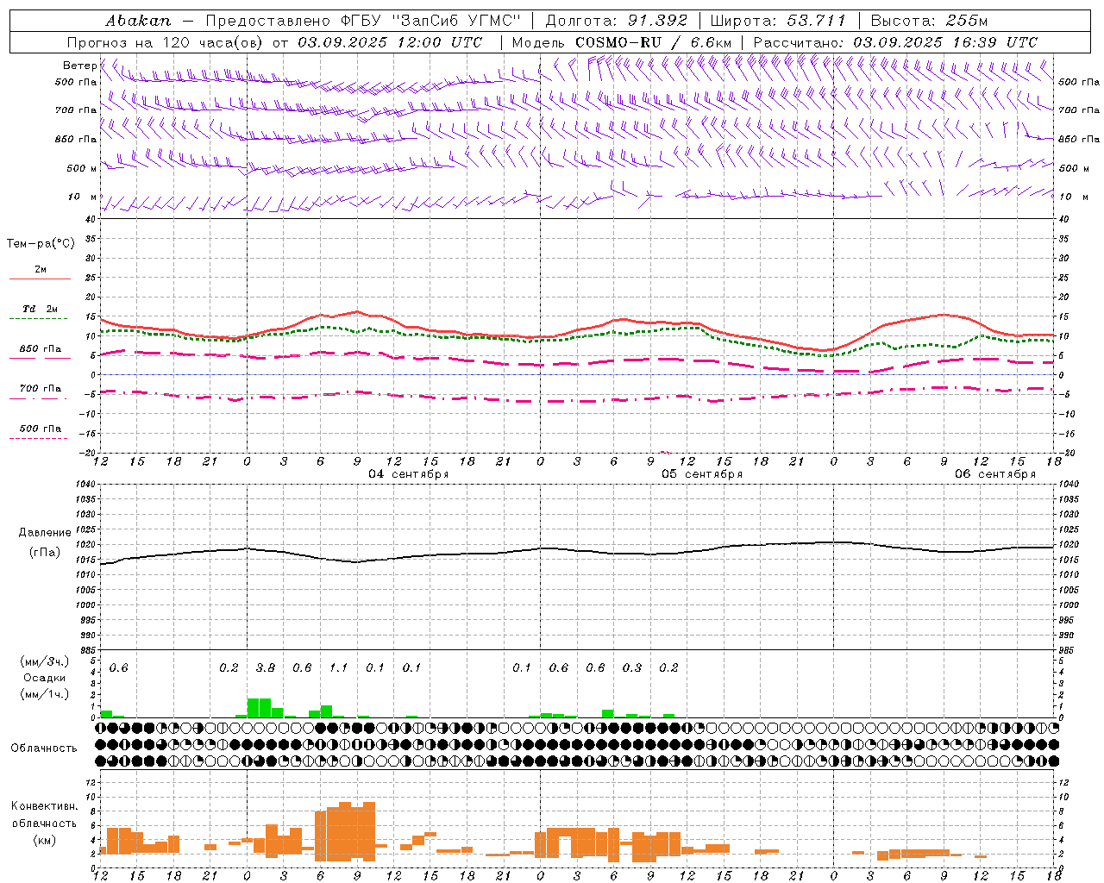Click the Тем-ра(°C) axis title
This screenshot has height=883, width=1104.
tap(41, 244)
